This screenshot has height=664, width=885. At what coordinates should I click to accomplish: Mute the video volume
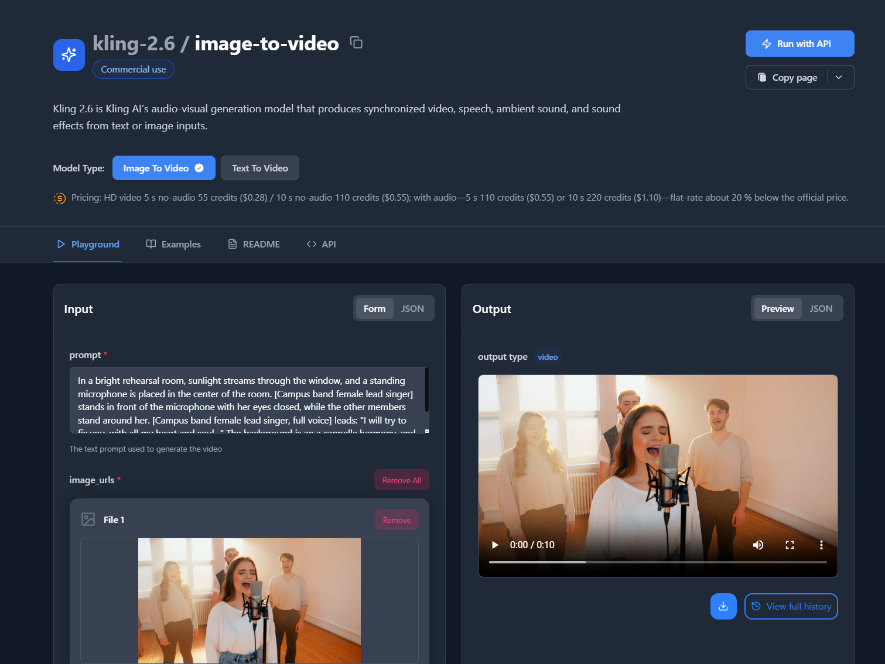[758, 545]
